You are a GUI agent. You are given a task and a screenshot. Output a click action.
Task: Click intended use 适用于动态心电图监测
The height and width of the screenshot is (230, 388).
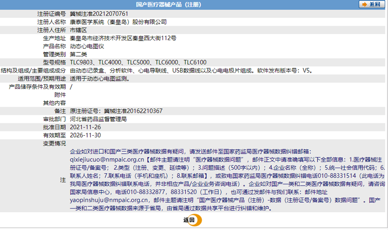point(98,79)
